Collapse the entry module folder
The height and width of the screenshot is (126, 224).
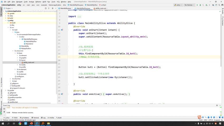6,20
